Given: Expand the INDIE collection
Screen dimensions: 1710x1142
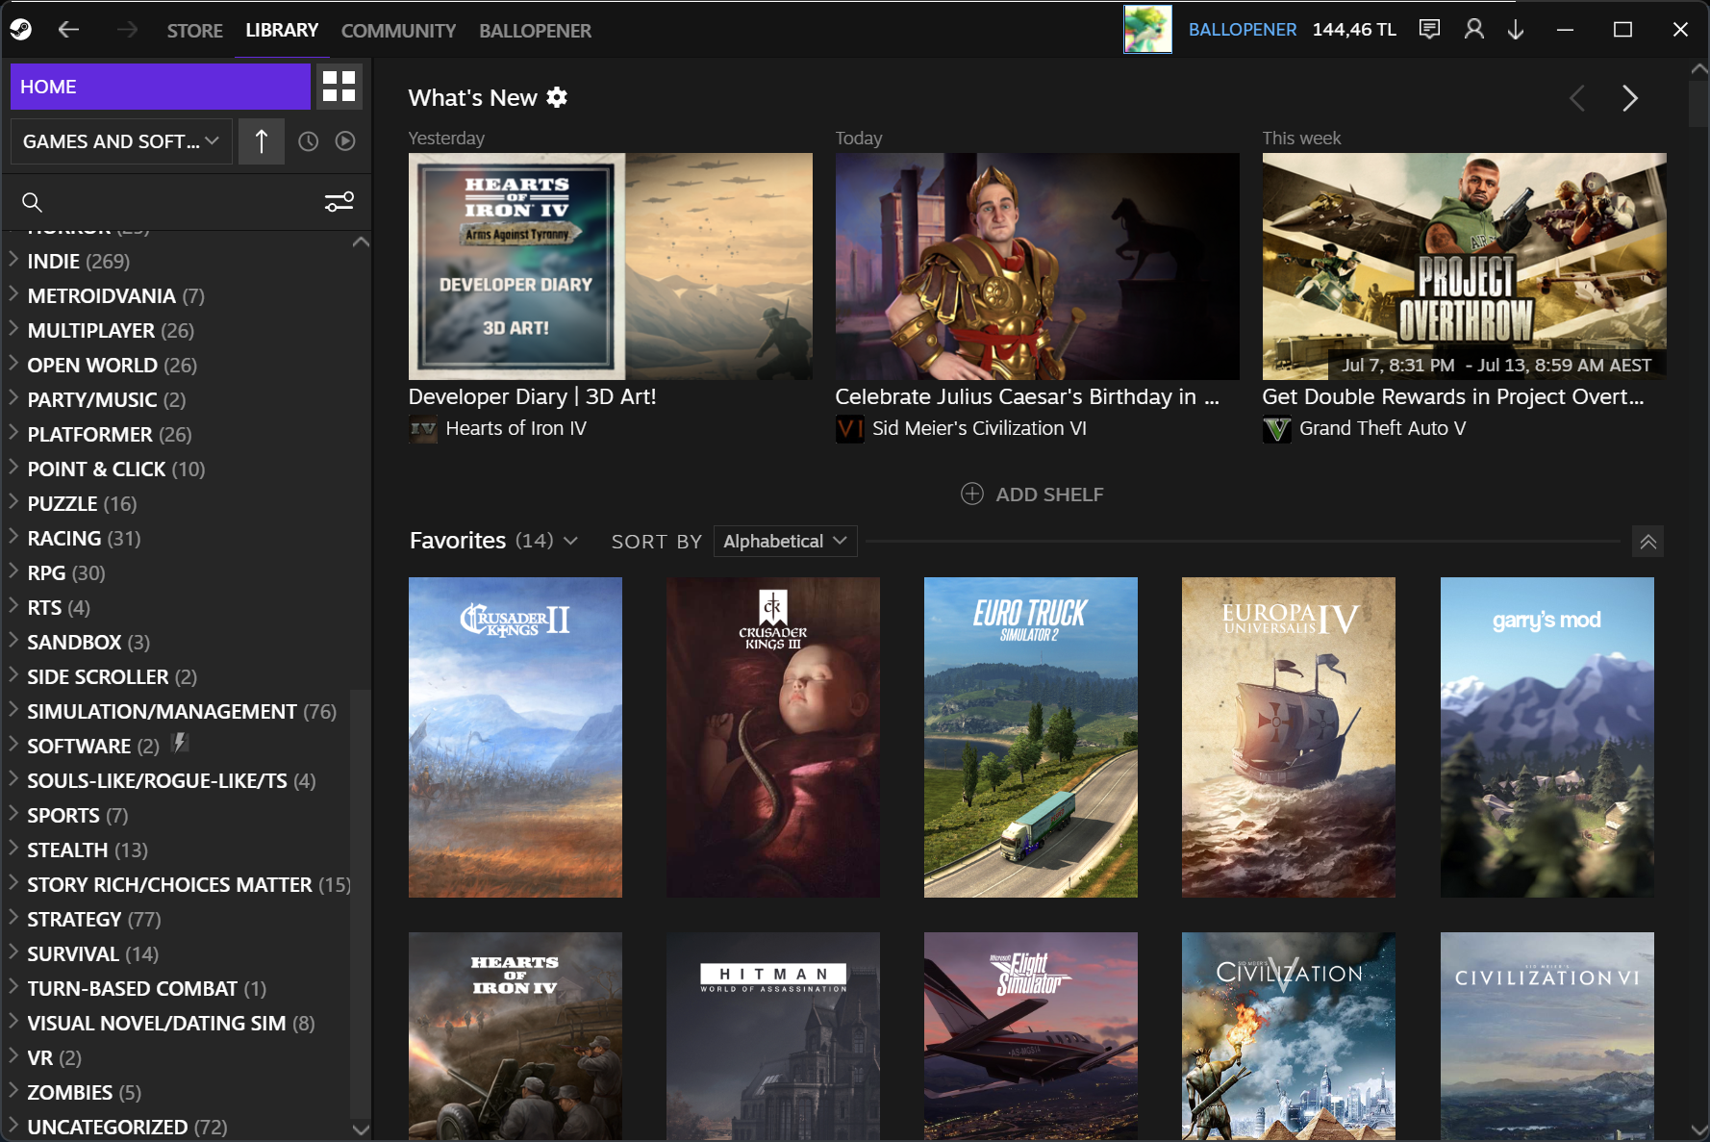Looking at the screenshot, I should 13,261.
